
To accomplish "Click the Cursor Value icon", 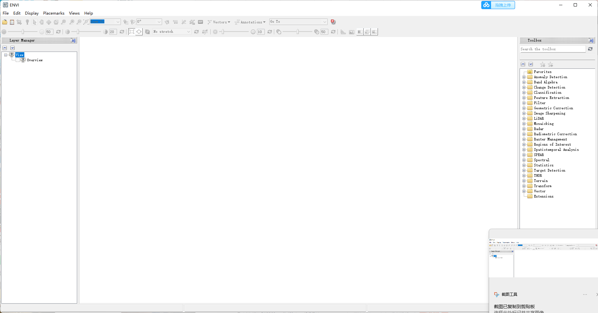I will click(200, 22).
